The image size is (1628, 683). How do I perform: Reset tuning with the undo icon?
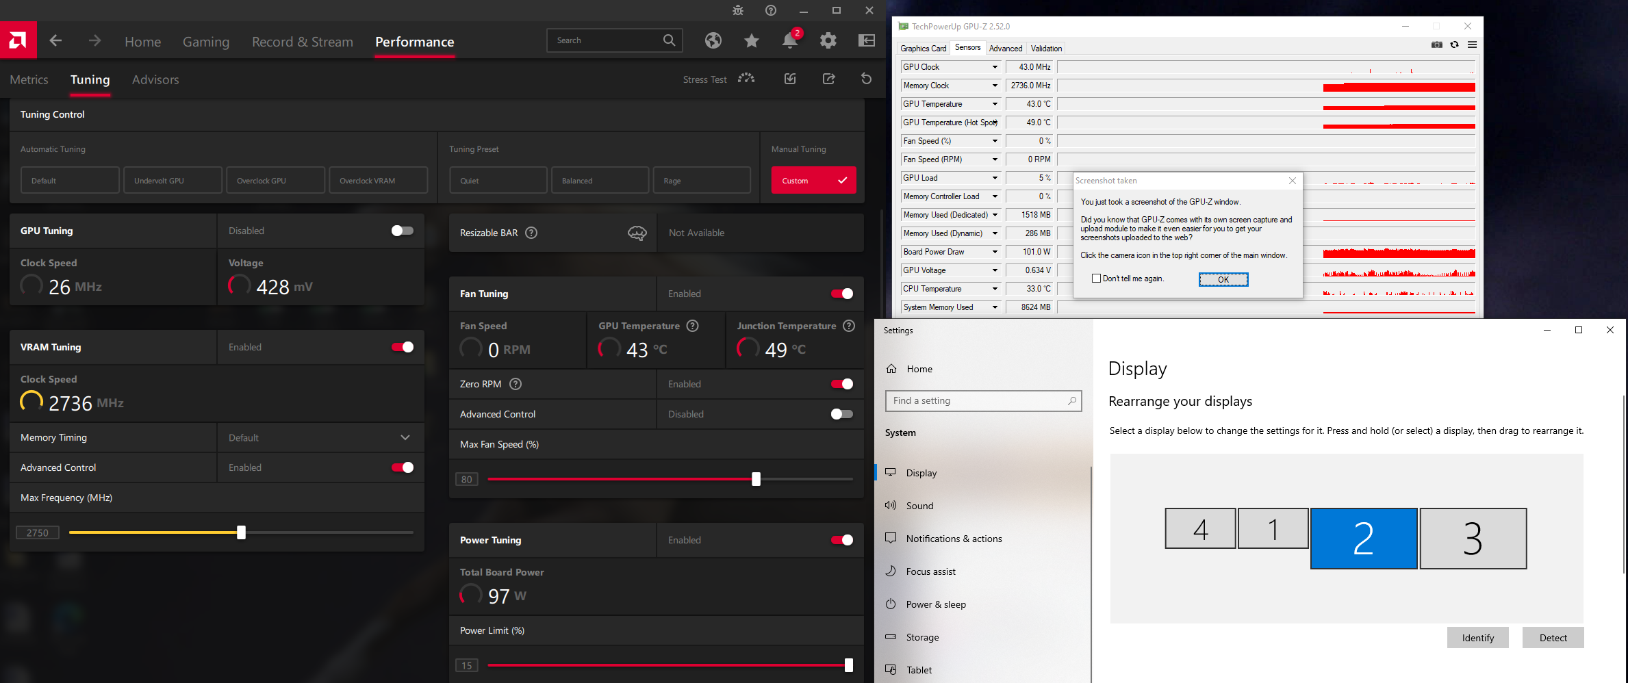click(x=867, y=79)
